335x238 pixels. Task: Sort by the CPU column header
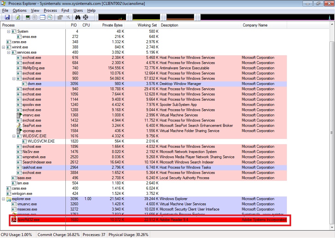coord(86,25)
